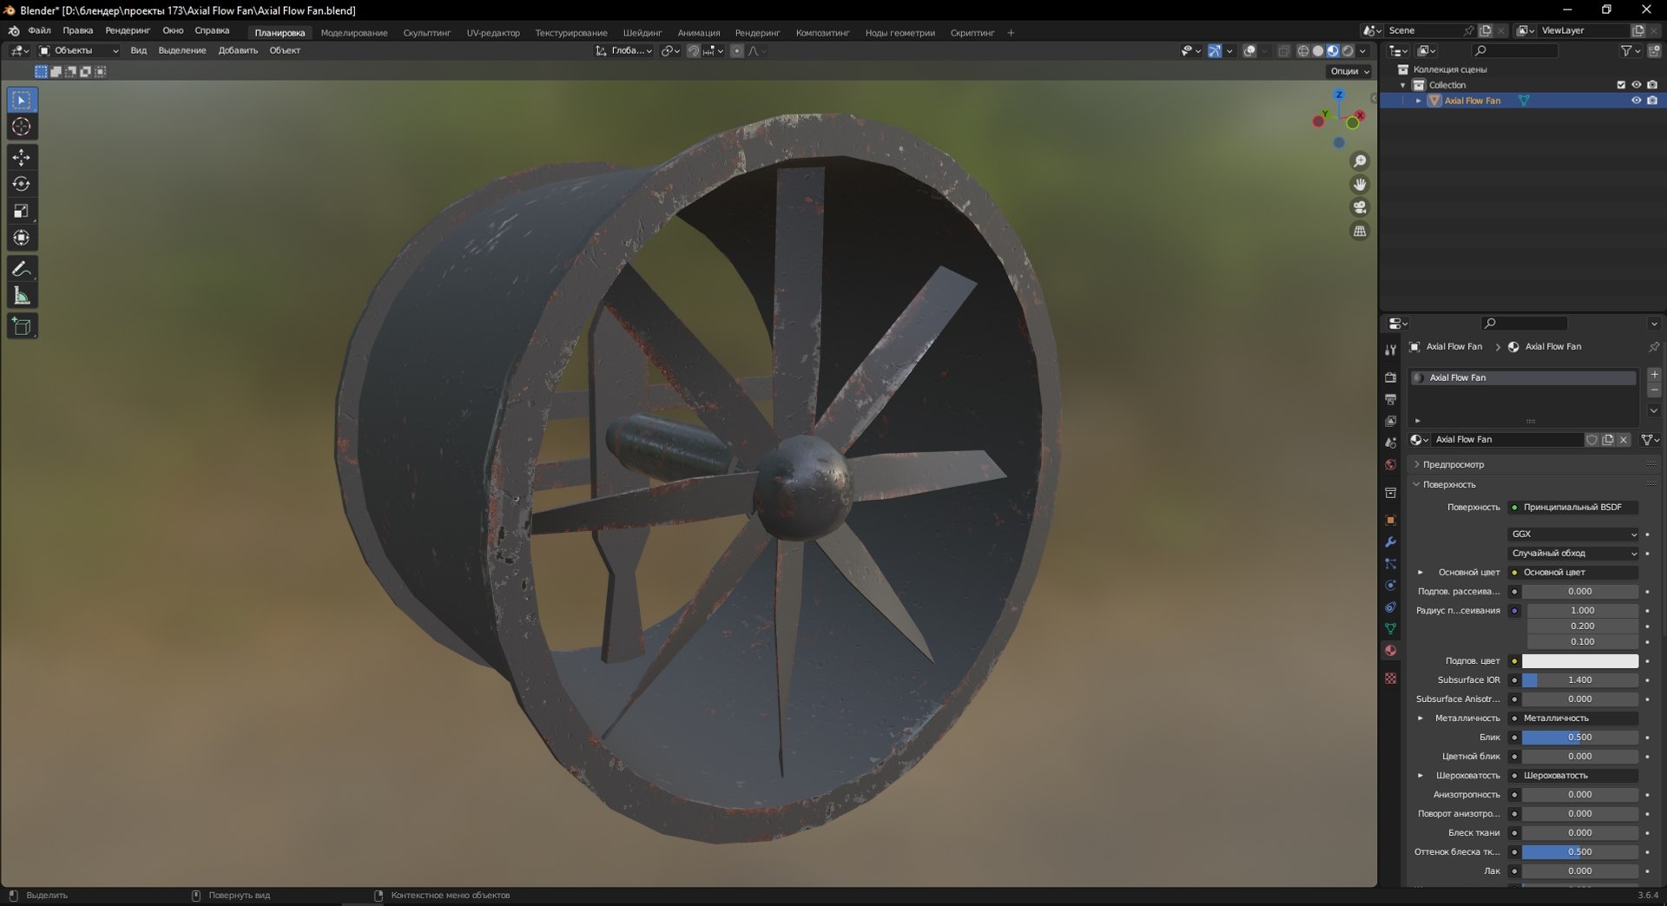
Task: Click the viewport zoom magnifier icon
Action: pyautogui.click(x=1360, y=161)
